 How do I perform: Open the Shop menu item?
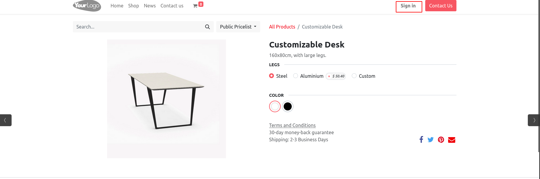click(134, 6)
